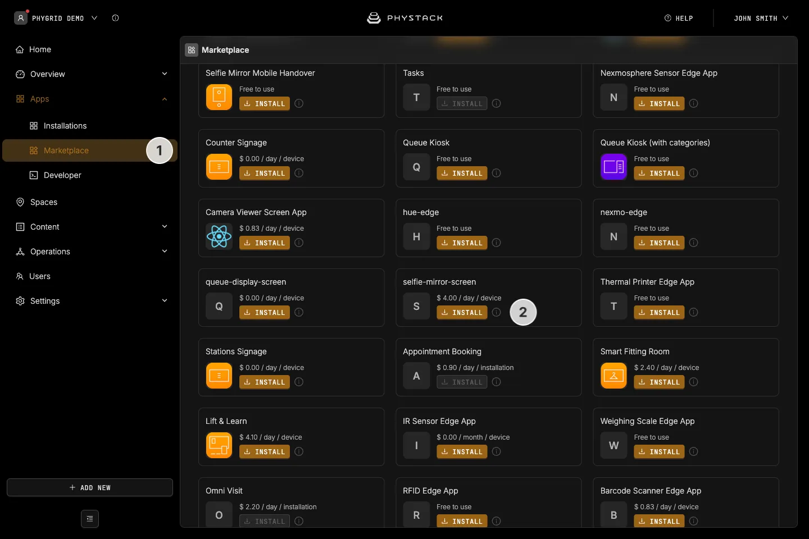Install the queue-display-screen app
Screen dimensions: 809x539
click(x=265, y=313)
